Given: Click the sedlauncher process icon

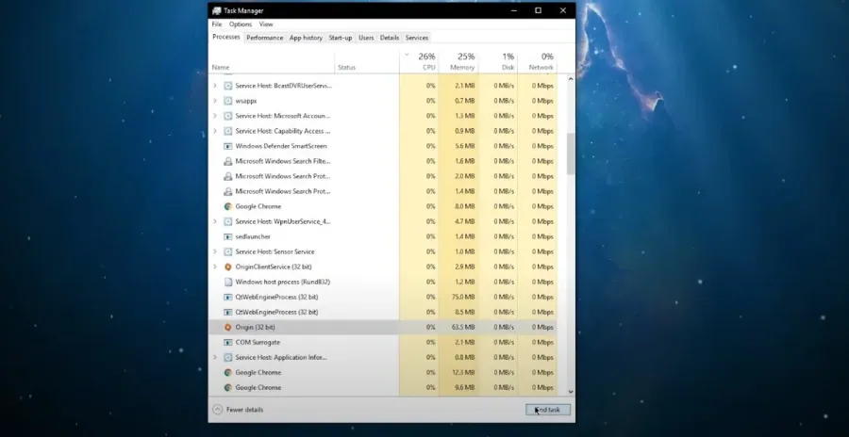Looking at the screenshot, I should click(x=228, y=237).
